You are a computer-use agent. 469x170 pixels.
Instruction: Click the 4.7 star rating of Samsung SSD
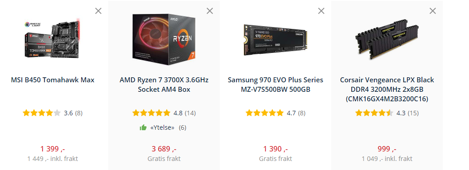276,113
